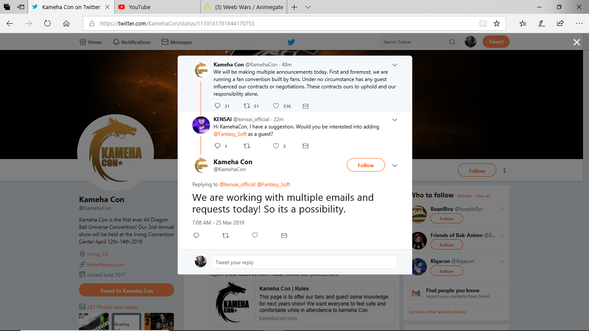This screenshot has width=589, height=331.
Task: Retweet the main Kameha Con reply
Action: 226,235
